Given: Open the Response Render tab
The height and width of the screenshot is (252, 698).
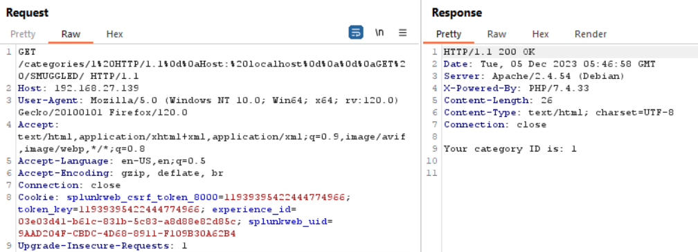Looking at the screenshot, I should [590, 34].
